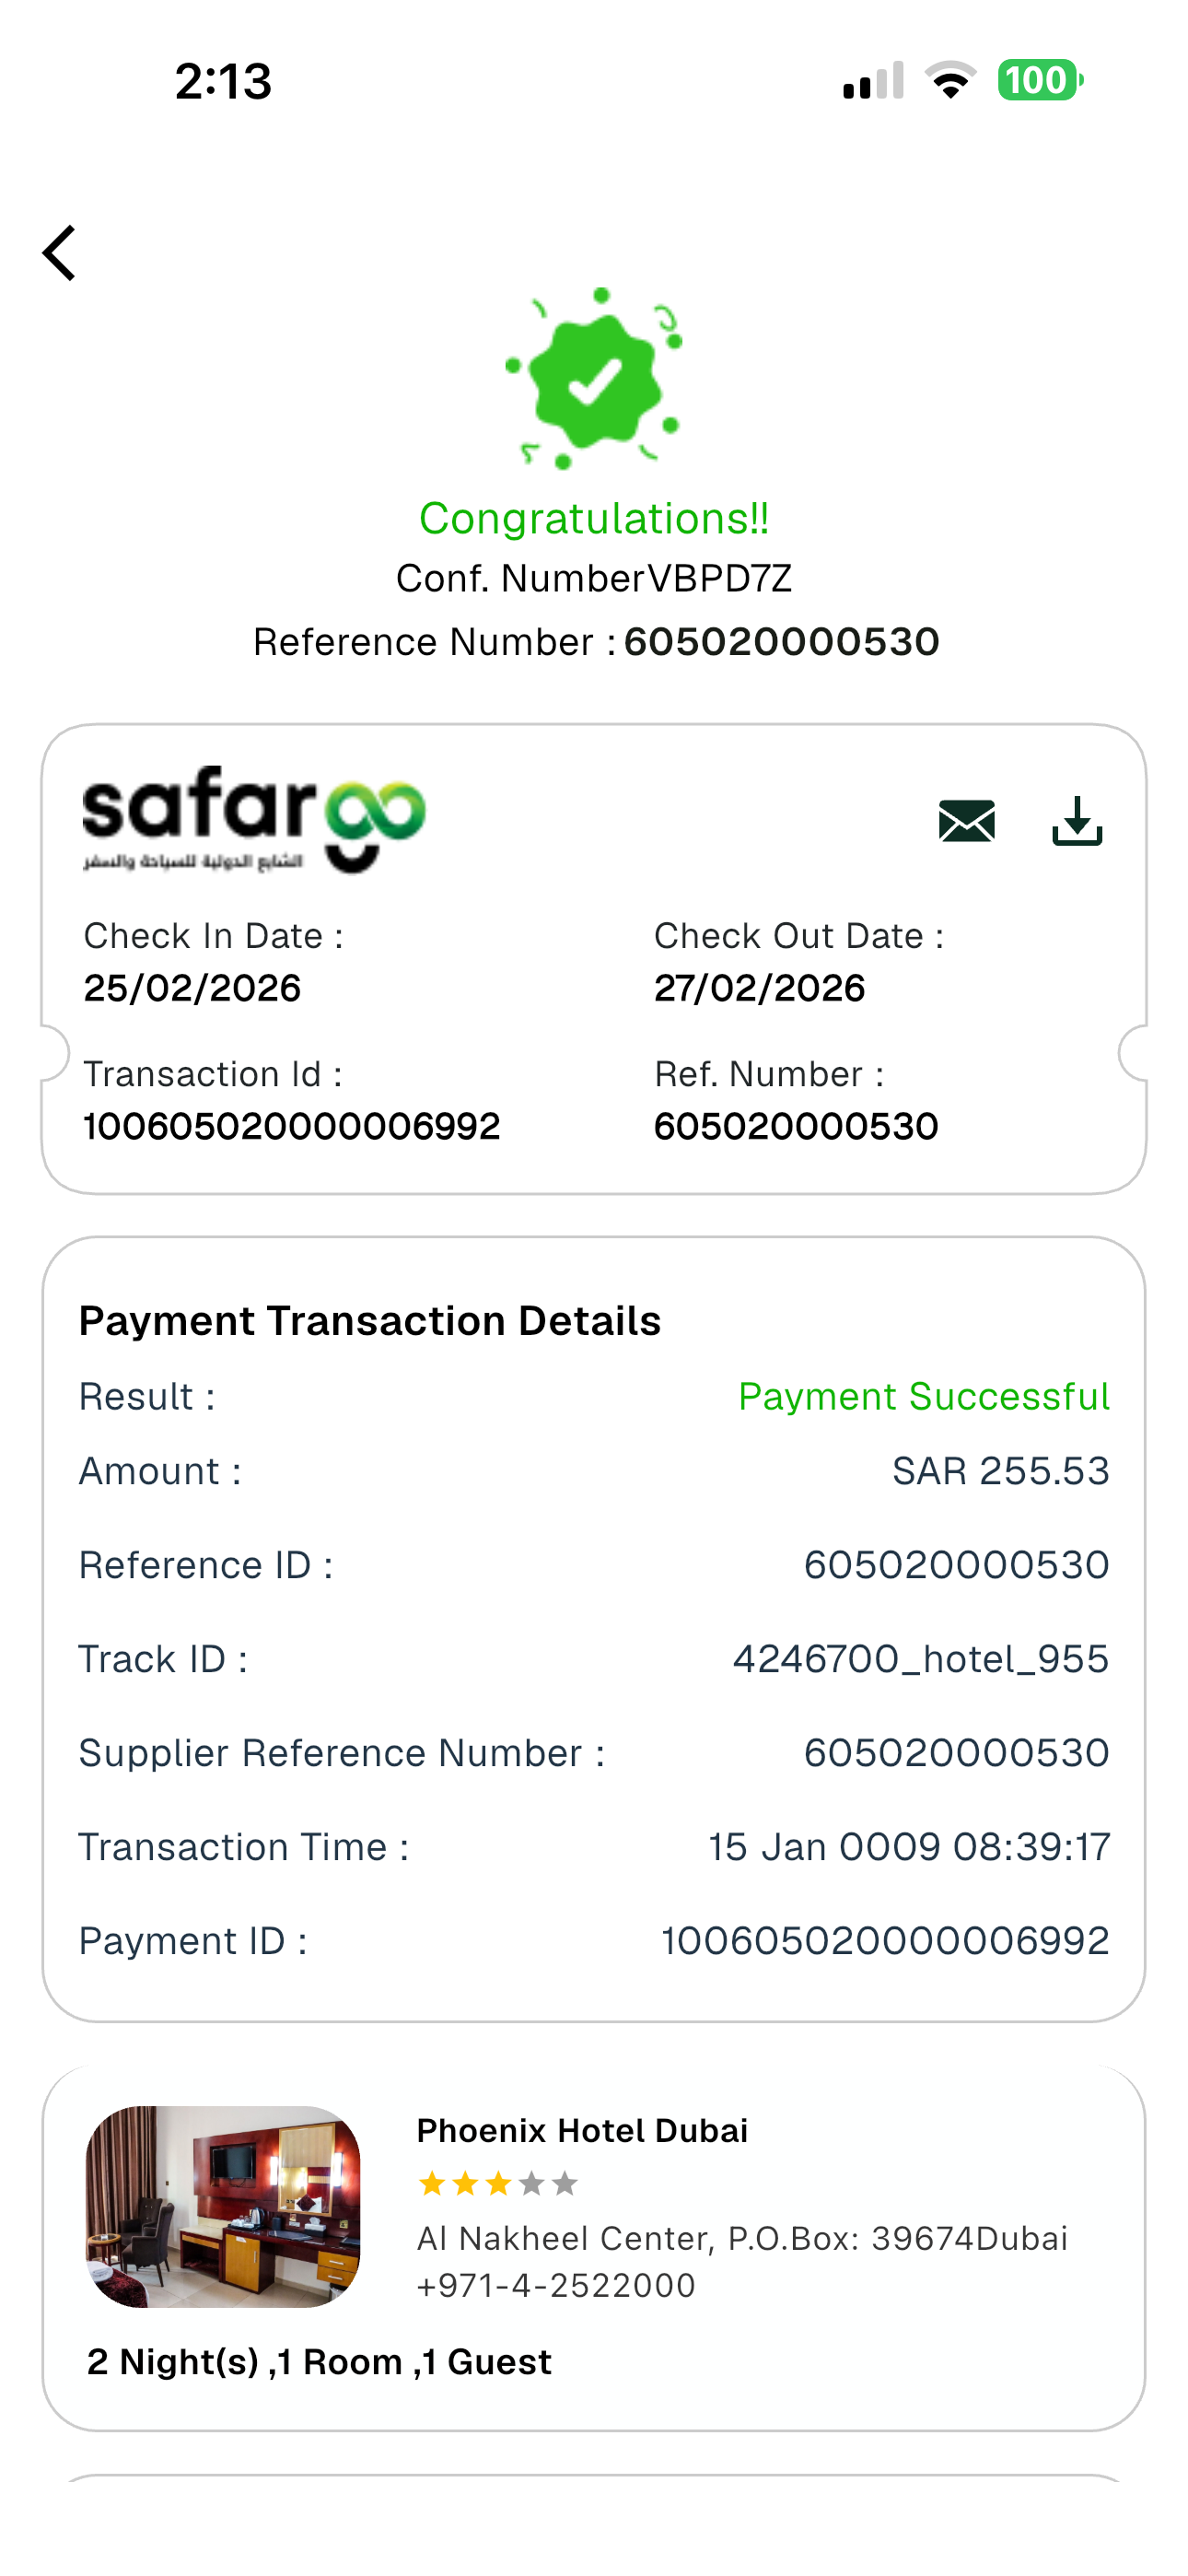Open the Phoenix Hotel room photo
This screenshot has height=2576, width=1188.
coord(223,2206)
